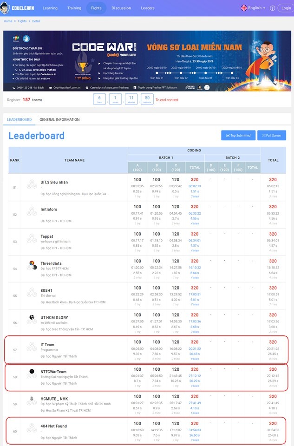Click the Top Submitted button
294x446 pixels.
[238, 135]
